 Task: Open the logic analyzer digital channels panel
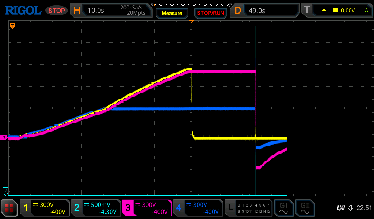pos(248,208)
